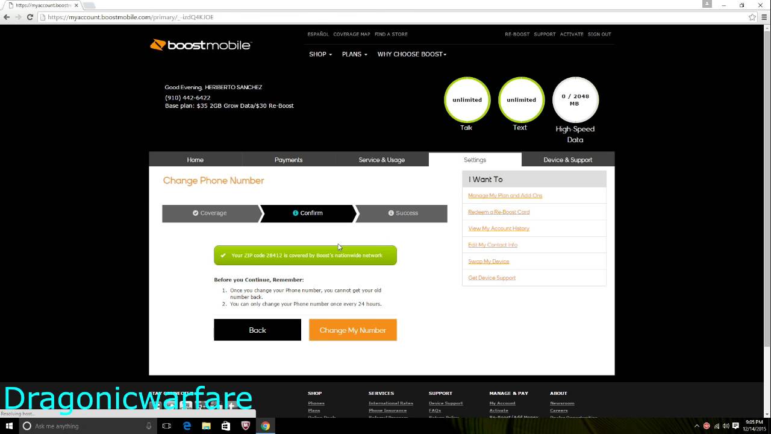Screen dimensions: 771x434
Task: Switch to the Payments tab
Action: [x=289, y=160]
